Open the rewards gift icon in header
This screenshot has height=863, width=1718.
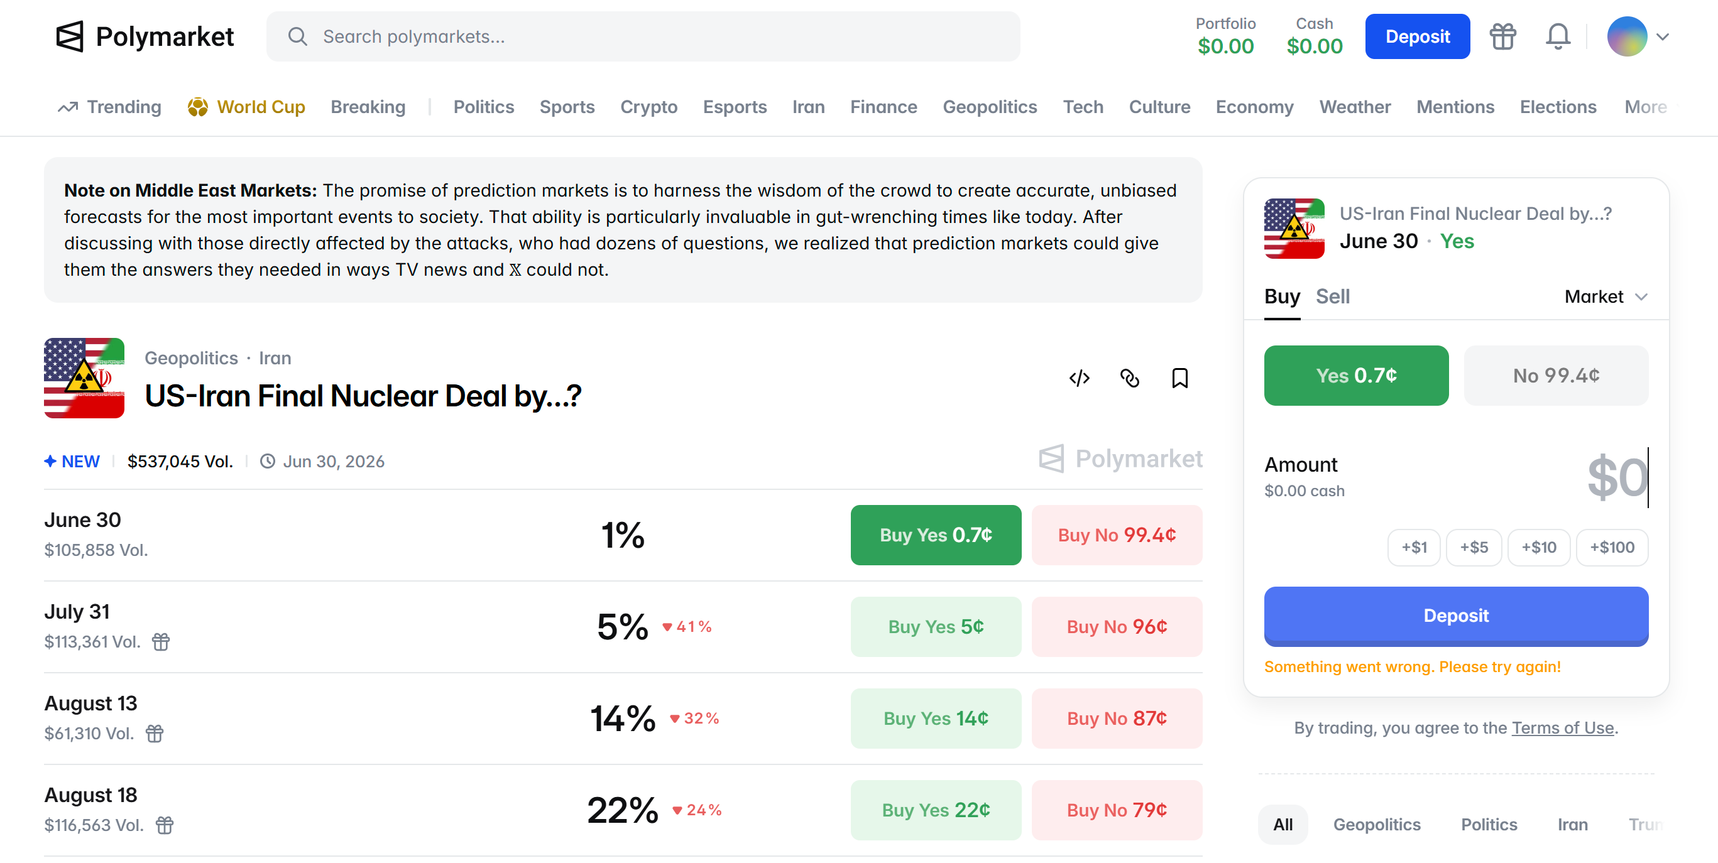pyautogui.click(x=1502, y=36)
